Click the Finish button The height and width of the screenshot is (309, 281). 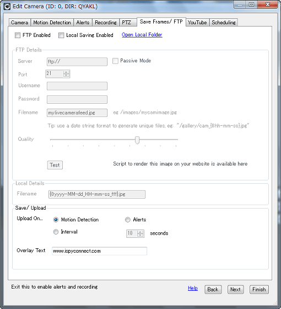click(x=259, y=290)
